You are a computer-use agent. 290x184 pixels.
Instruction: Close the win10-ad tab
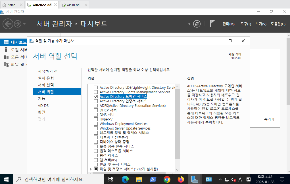tap(86, 5)
